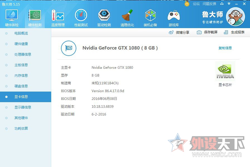Click the 鲁大师 mascot avatar
Viewport: 250px width, 167px height.
click(x=236, y=17)
